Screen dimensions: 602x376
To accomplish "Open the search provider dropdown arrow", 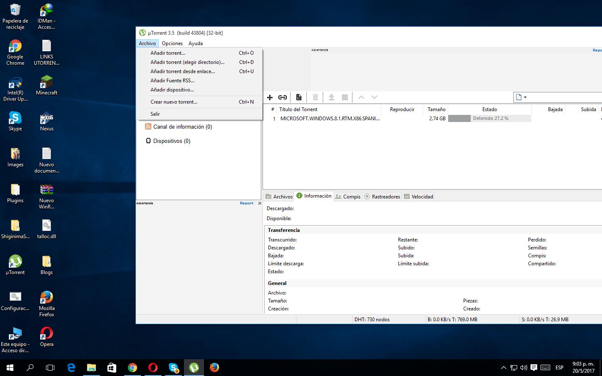I will 525,97.
